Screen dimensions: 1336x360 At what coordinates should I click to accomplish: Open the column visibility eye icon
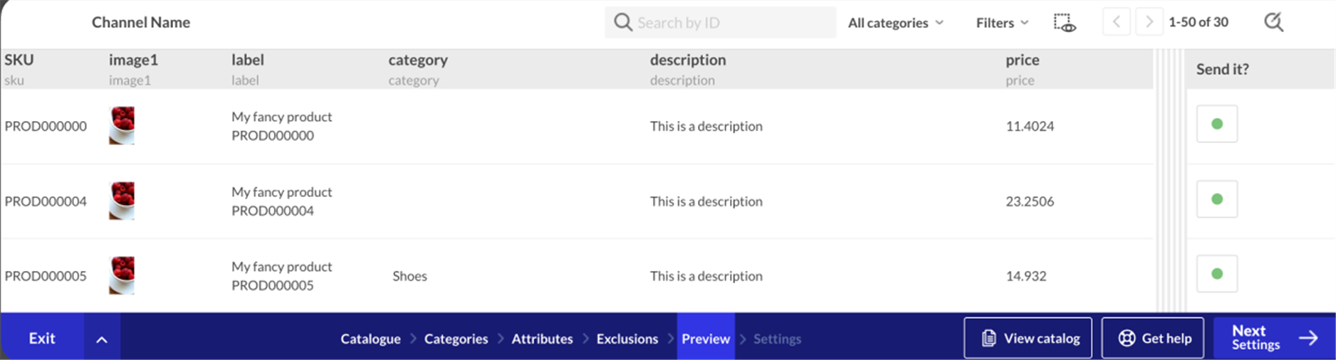pyautogui.click(x=1065, y=23)
